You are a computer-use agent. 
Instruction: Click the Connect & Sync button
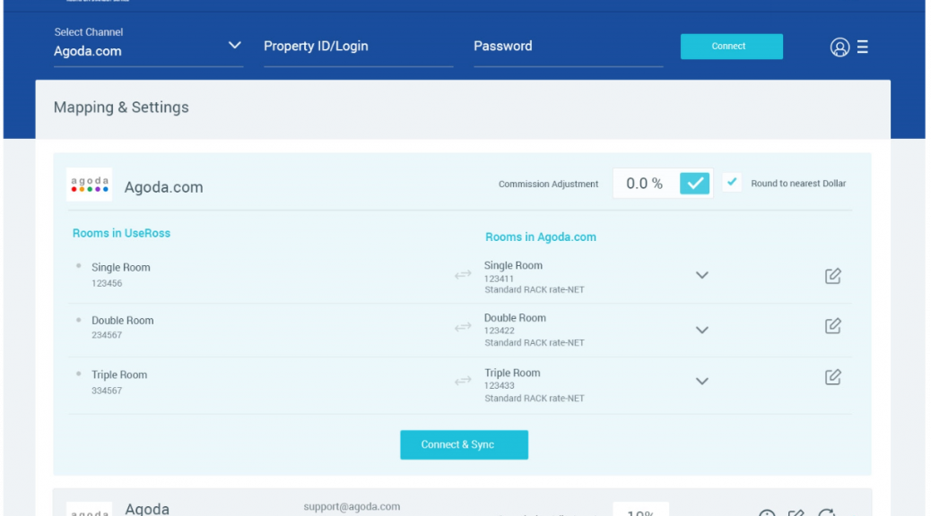(x=464, y=445)
